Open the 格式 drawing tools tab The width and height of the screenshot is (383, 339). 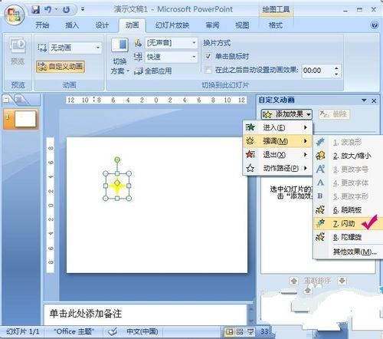276,25
